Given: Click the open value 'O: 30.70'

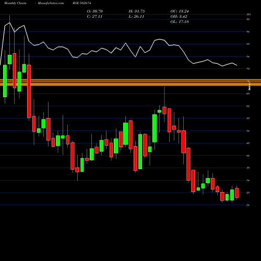Looking at the screenshot, I should [95, 11].
